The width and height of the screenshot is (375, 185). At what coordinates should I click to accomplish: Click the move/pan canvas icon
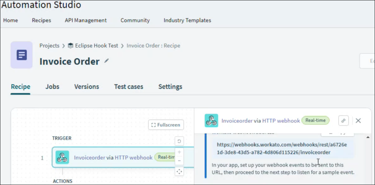179,171
